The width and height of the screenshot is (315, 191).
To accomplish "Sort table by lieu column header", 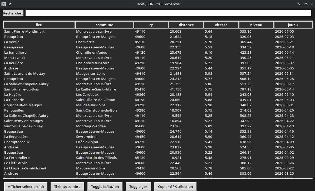I will (39, 25).
